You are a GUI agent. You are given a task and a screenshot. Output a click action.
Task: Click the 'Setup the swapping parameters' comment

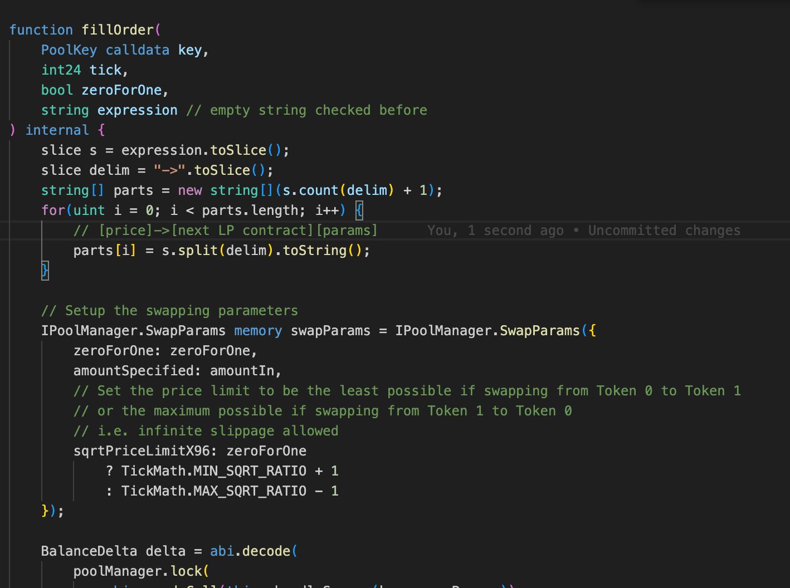[x=170, y=310]
